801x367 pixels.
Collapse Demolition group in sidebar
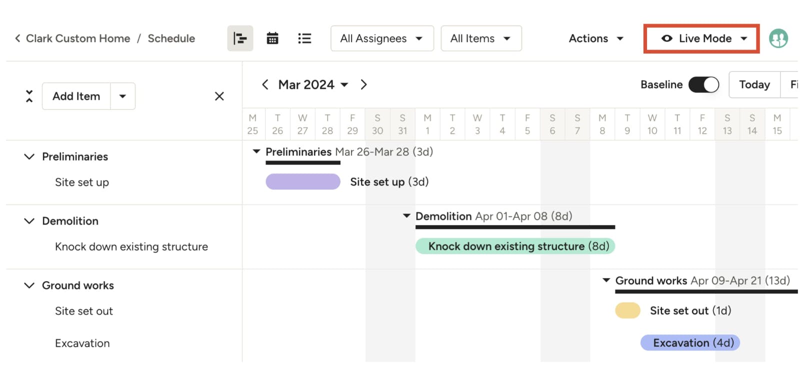[29, 221]
